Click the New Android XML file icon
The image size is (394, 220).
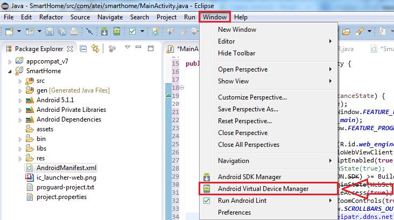(x=156, y=31)
